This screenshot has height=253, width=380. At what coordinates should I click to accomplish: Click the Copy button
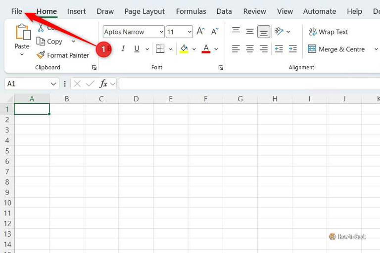pyautogui.click(x=49, y=42)
